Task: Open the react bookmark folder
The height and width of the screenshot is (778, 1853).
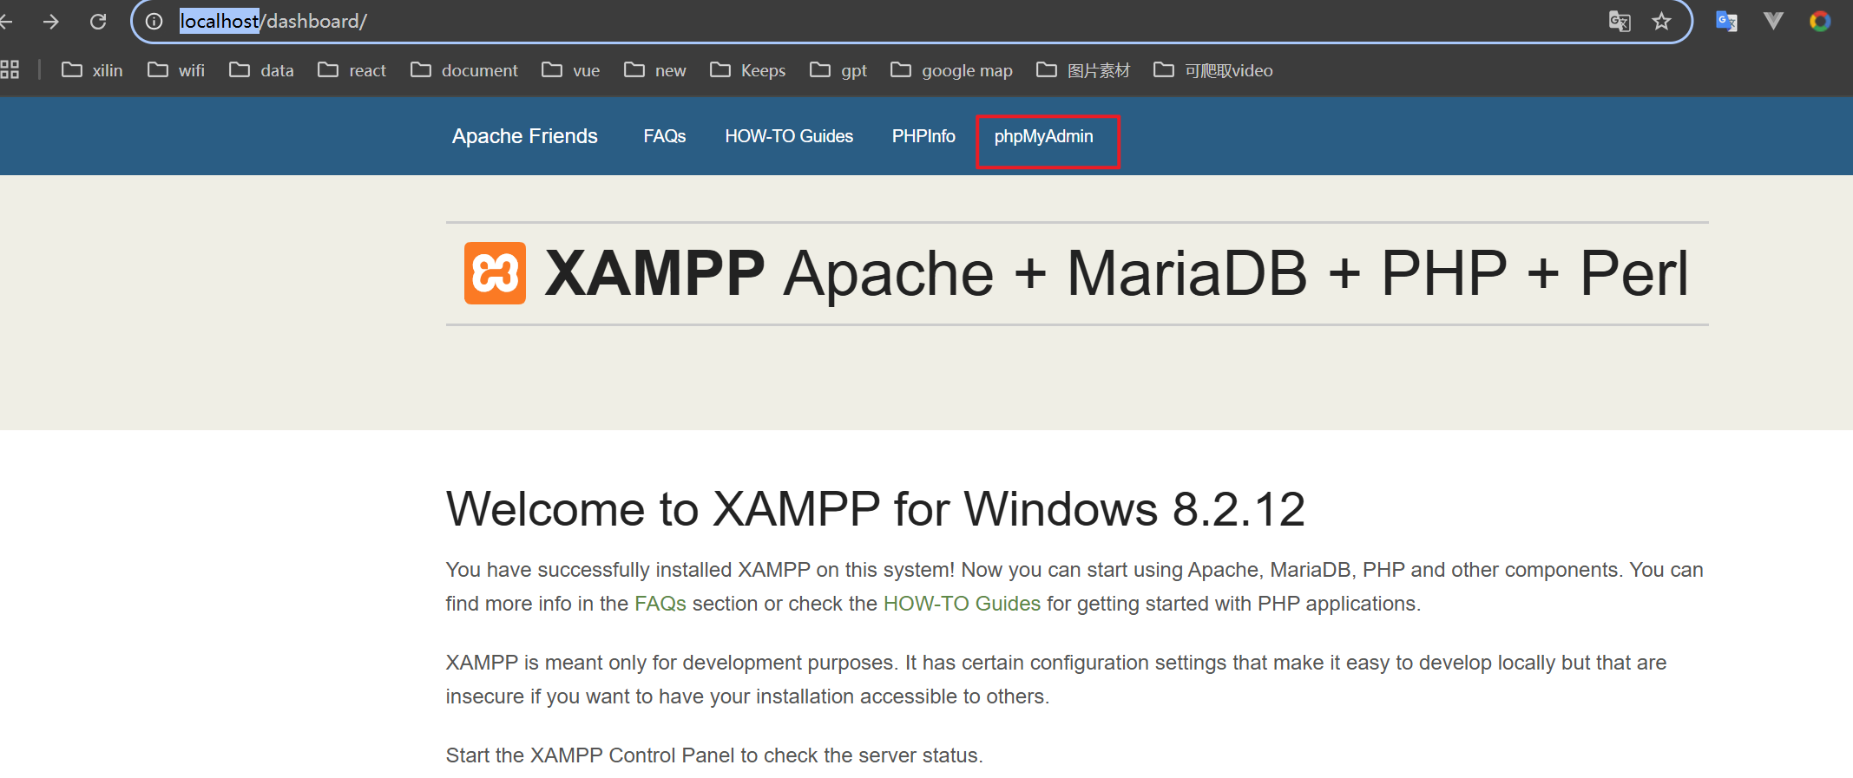Action: 352,69
